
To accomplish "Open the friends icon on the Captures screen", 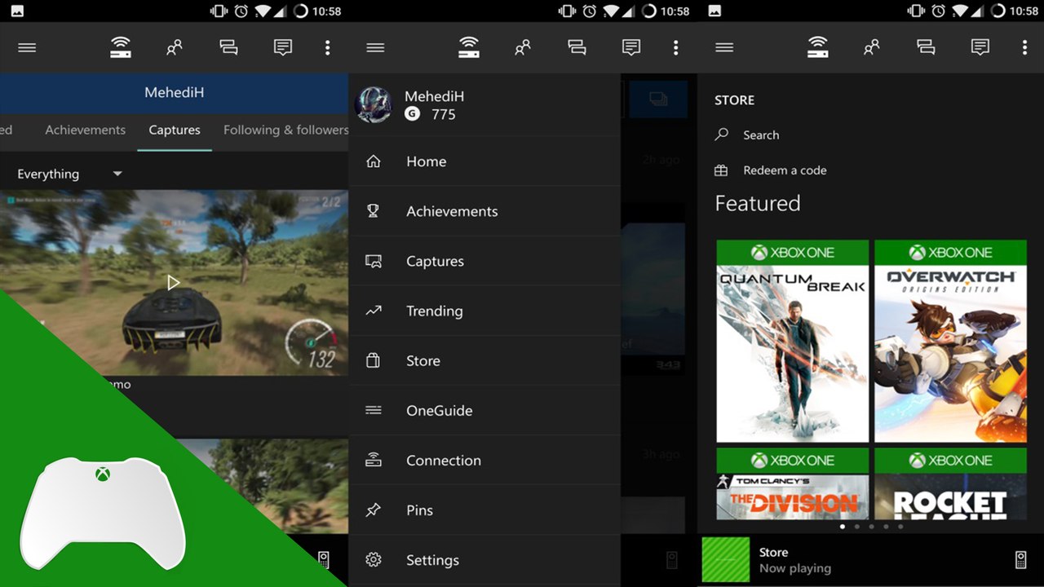I will click(x=175, y=47).
